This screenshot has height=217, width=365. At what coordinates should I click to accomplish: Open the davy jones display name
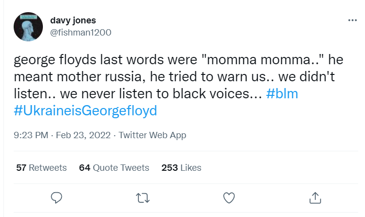[x=74, y=20]
